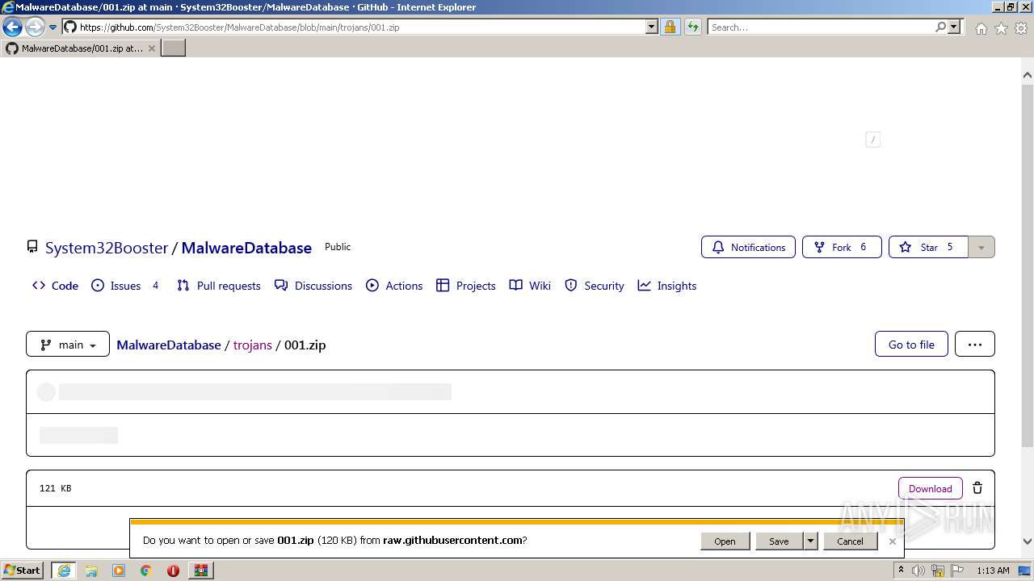Screen dimensions: 1034x581
Task: Open the System32Booster owner link
Action: pos(107,248)
